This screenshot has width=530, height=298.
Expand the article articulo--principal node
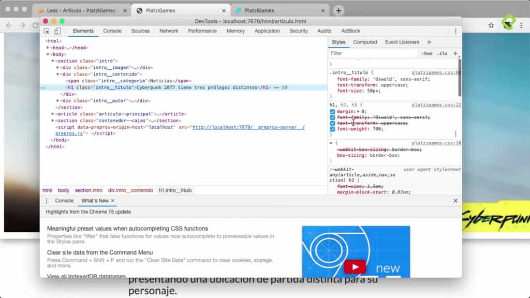tap(53, 114)
